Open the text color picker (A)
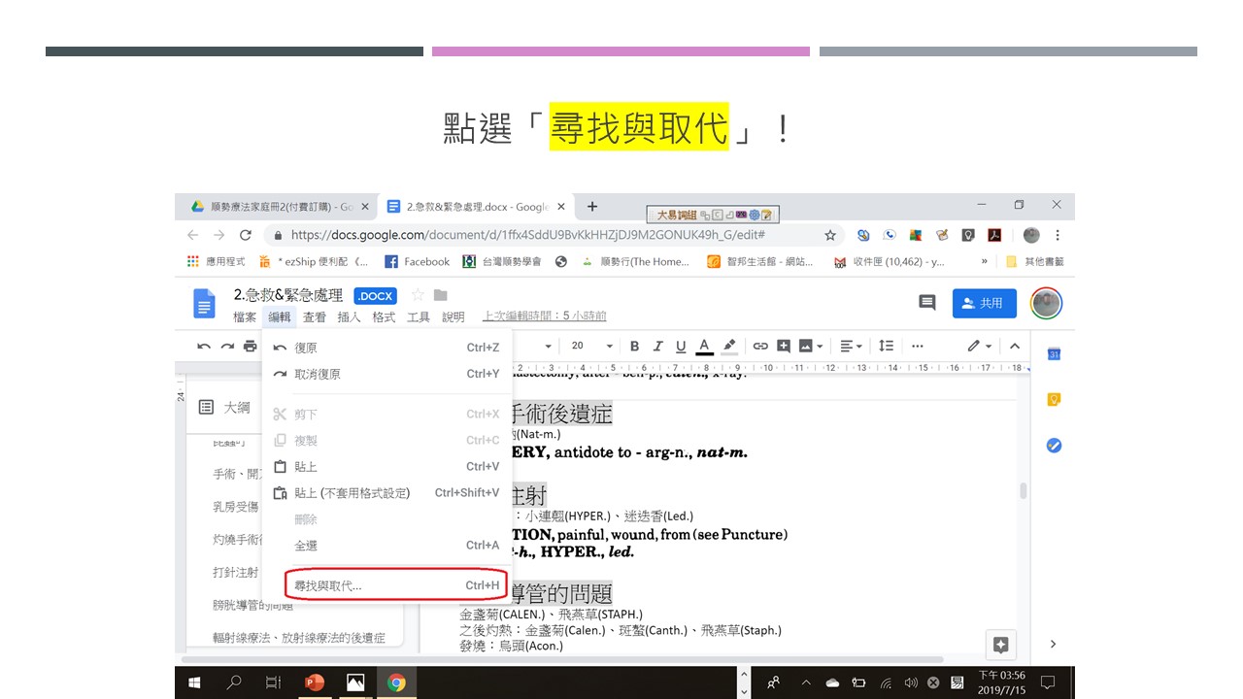This screenshot has height=699, width=1243. click(x=705, y=347)
